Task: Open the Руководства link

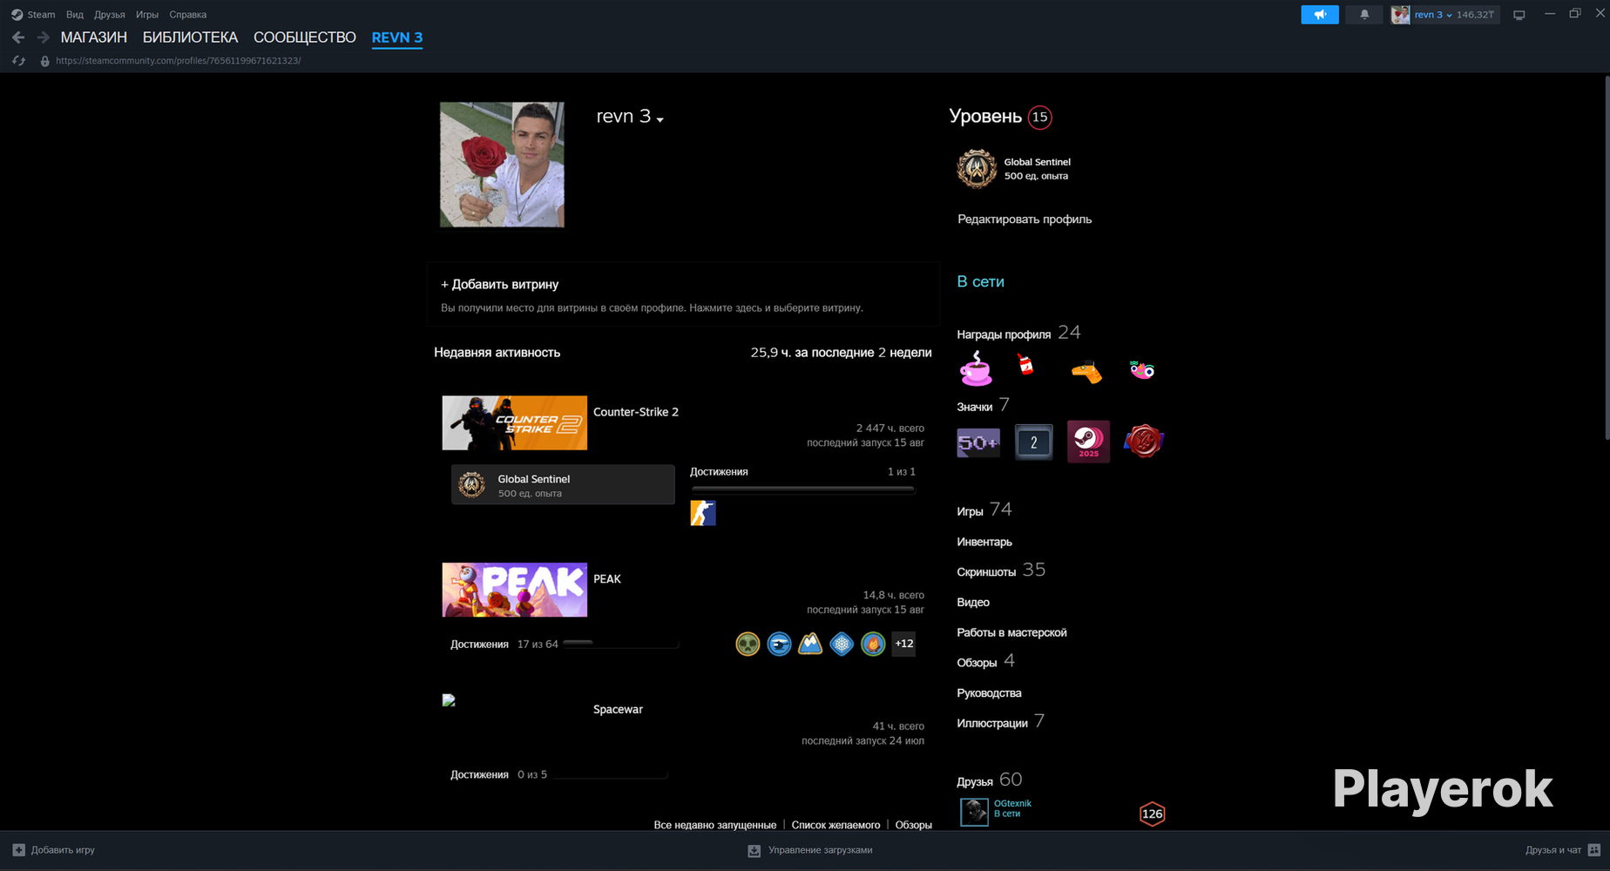Action: (x=989, y=693)
